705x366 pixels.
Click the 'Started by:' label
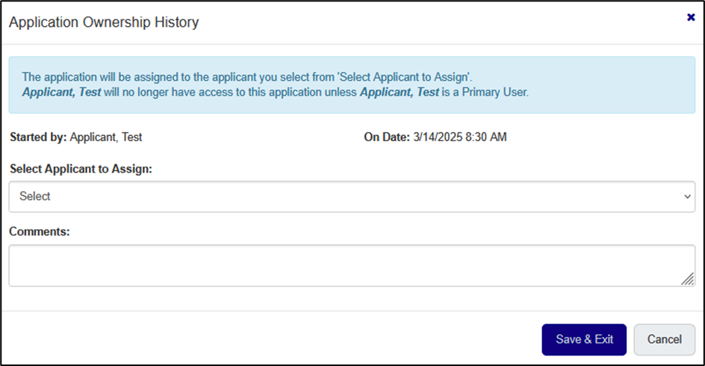coord(38,137)
